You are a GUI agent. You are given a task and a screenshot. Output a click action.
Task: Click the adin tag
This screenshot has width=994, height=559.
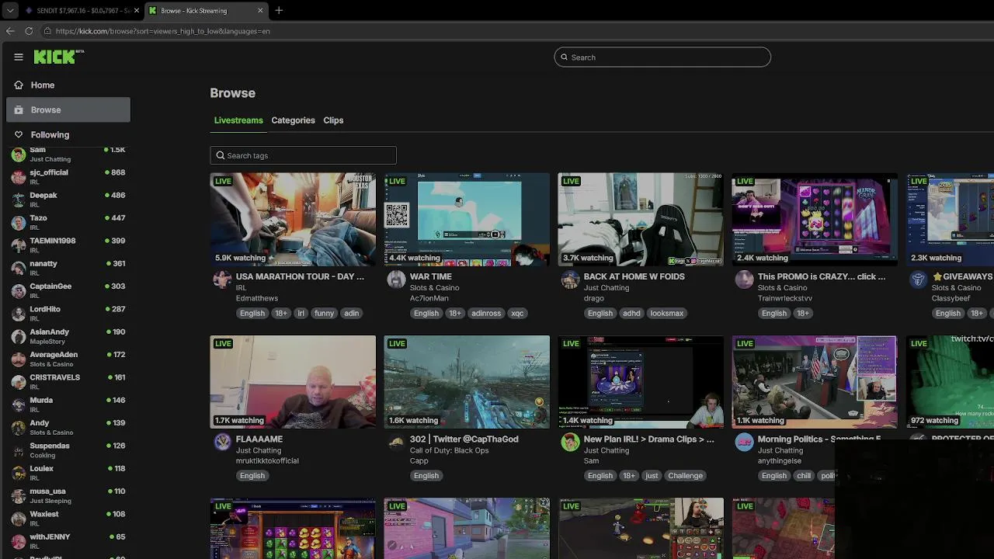point(352,313)
